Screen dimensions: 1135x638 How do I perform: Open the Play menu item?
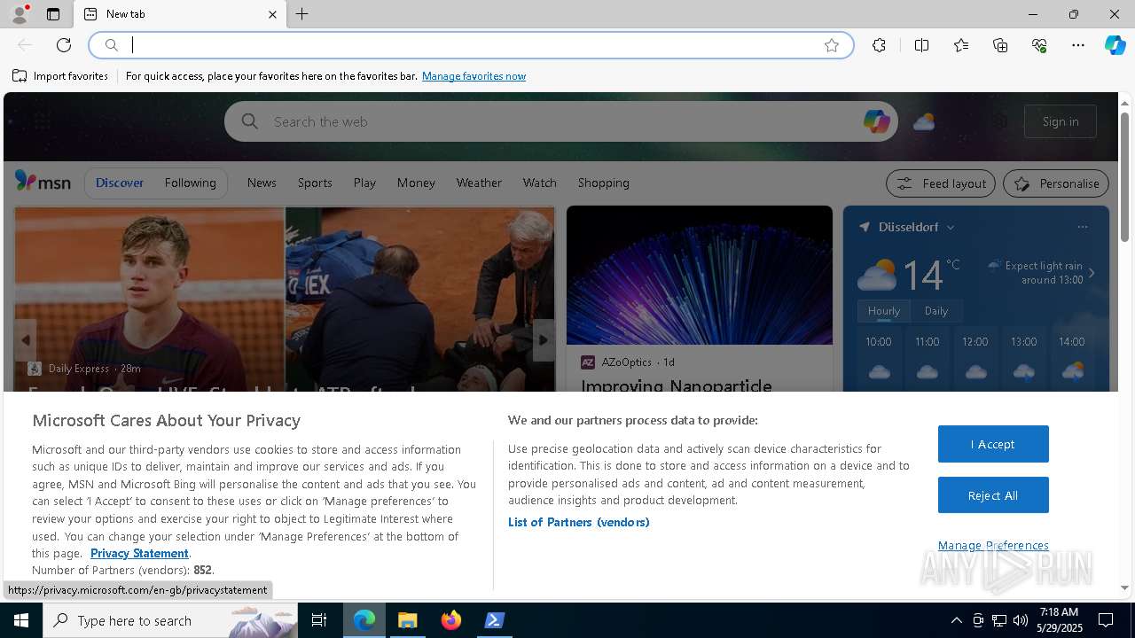(x=364, y=183)
